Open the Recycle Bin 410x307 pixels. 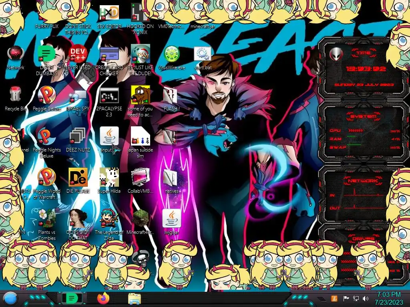click(x=16, y=94)
